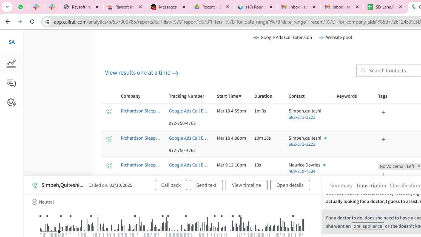
Task: Add tag to Mar 10 4:08pm call
Action: (x=383, y=140)
